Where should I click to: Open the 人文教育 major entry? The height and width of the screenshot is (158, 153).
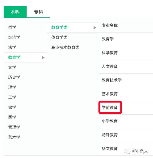coord(110,66)
